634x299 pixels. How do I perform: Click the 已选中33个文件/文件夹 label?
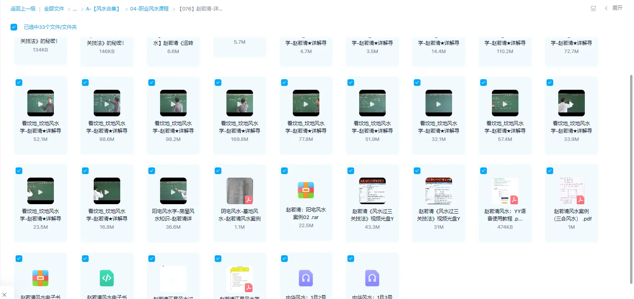(50, 27)
